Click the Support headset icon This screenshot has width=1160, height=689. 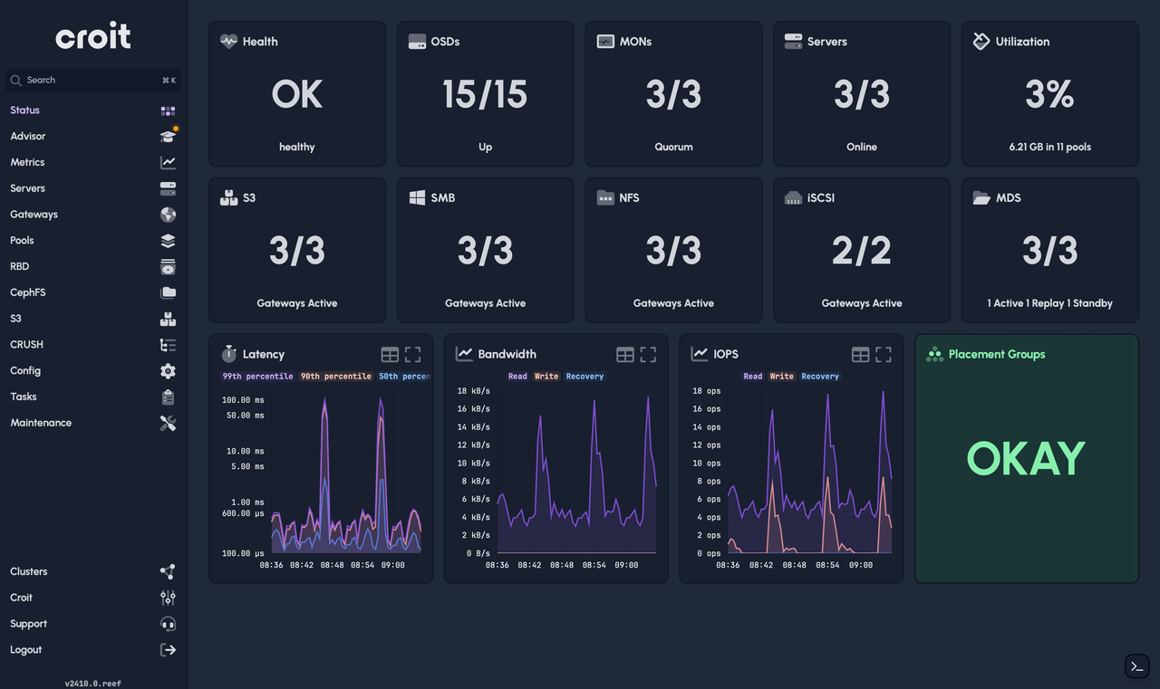pos(168,624)
